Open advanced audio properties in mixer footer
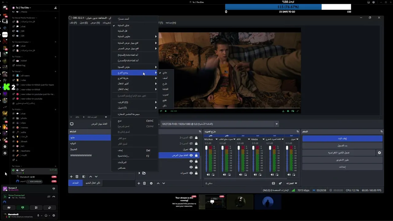 tap(280, 183)
